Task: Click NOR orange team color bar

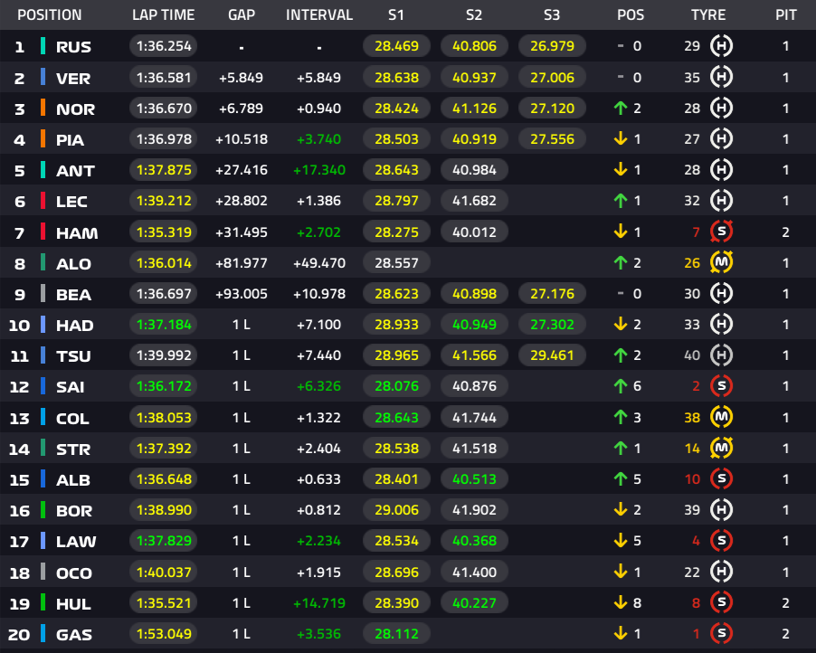Action: click(x=43, y=109)
